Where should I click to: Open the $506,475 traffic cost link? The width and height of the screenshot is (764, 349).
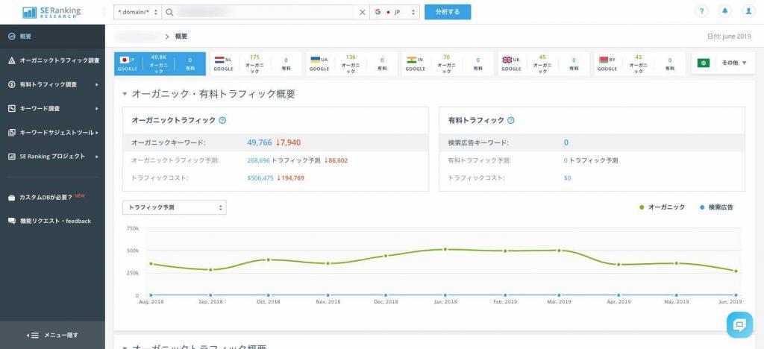coord(260,178)
